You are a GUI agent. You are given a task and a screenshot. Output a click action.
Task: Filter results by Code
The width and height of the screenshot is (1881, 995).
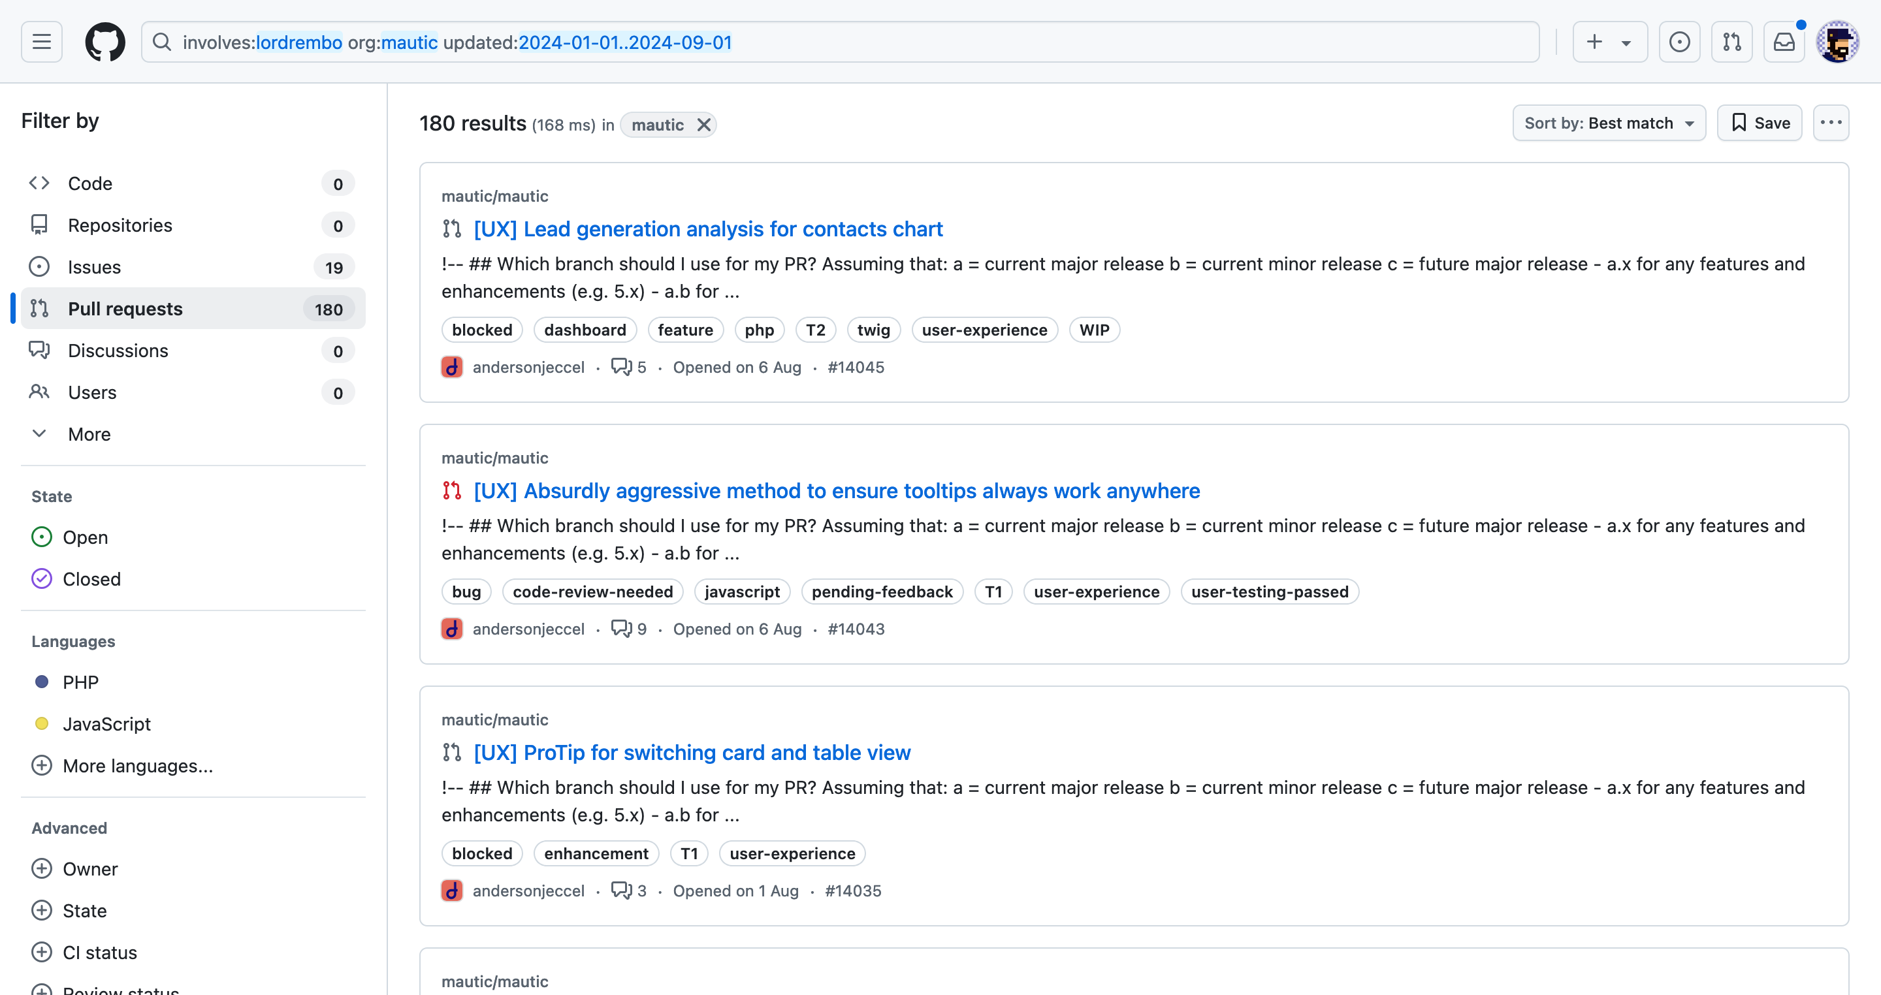[193, 183]
